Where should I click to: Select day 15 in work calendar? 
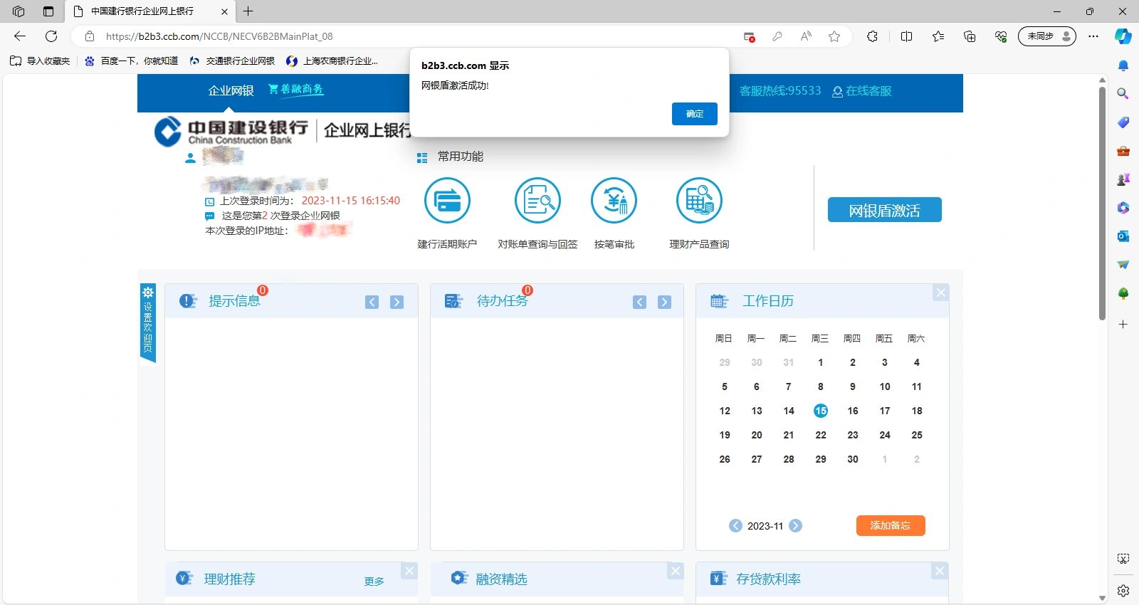[821, 411]
